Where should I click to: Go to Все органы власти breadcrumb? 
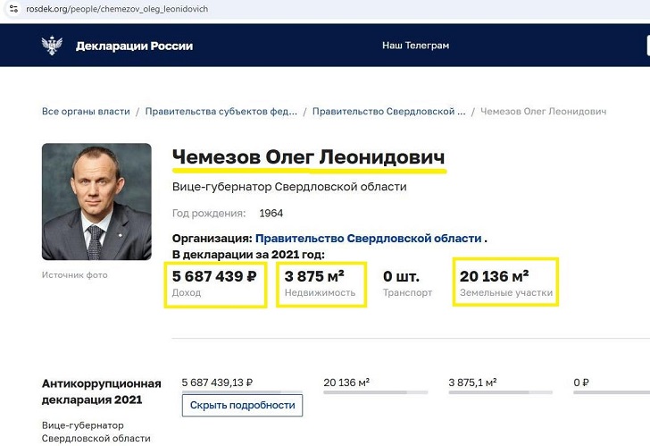click(x=86, y=112)
